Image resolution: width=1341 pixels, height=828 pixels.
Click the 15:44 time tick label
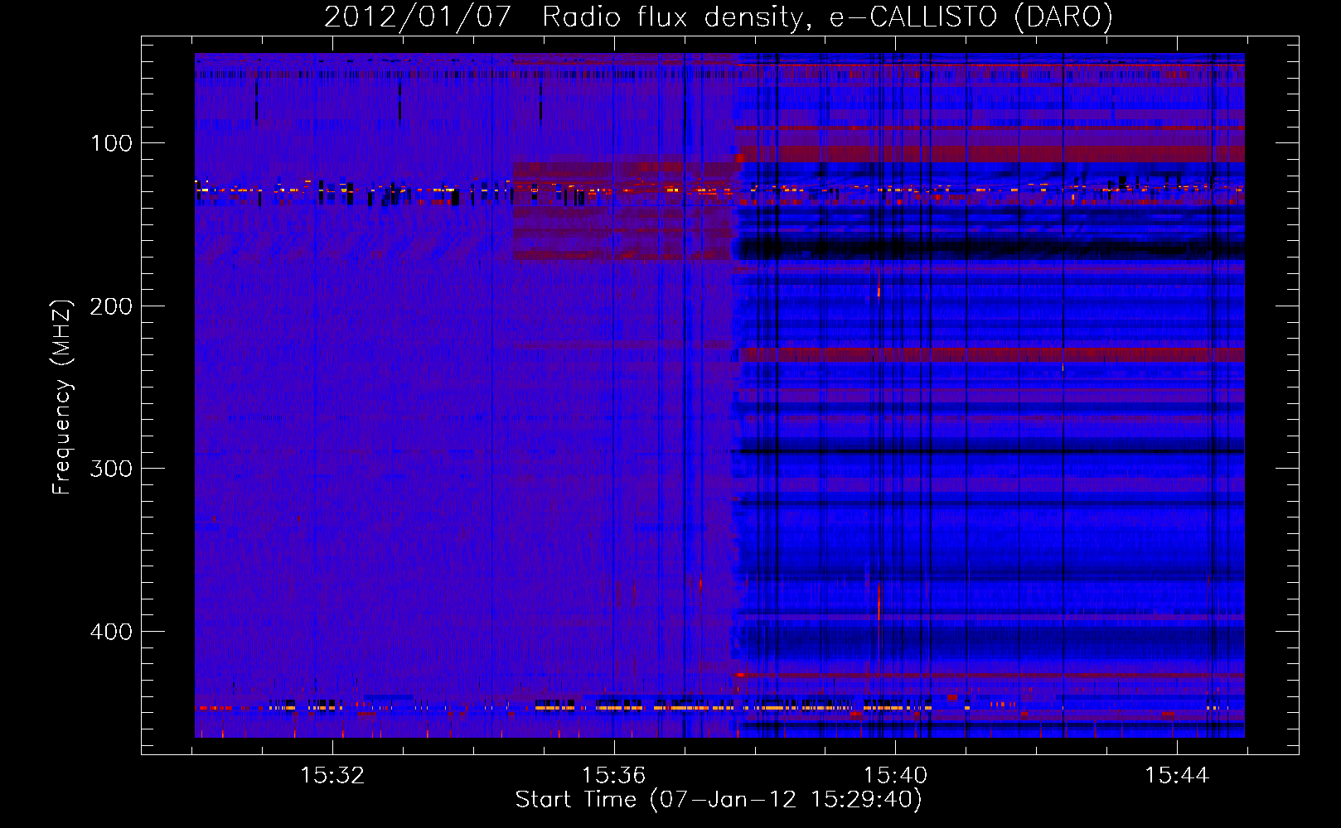click(x=1177, y=775)
